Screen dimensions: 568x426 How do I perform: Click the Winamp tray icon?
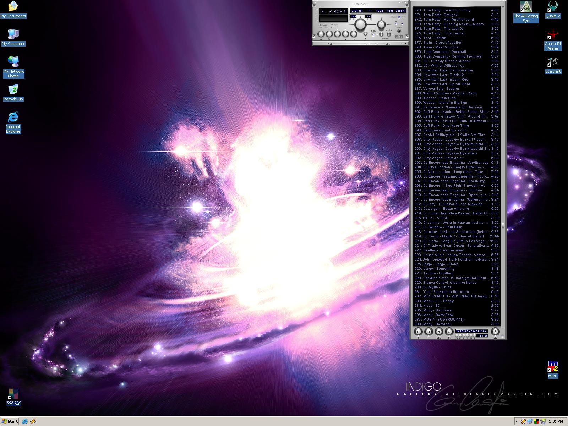[x=524, y=421]
